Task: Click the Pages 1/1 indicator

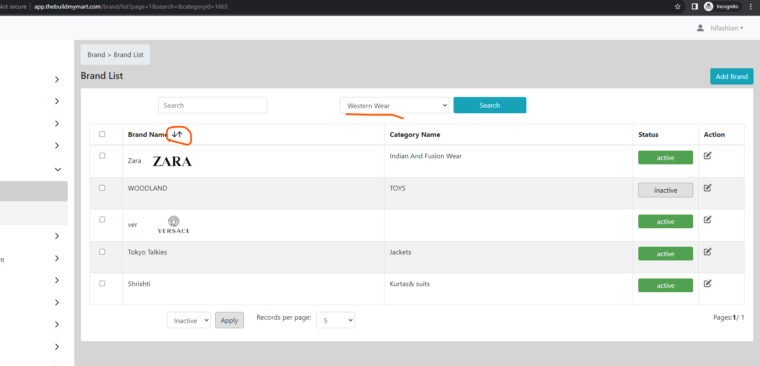Action: click(x=728, y=317)
